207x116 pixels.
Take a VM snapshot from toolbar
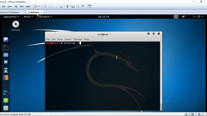52,6
